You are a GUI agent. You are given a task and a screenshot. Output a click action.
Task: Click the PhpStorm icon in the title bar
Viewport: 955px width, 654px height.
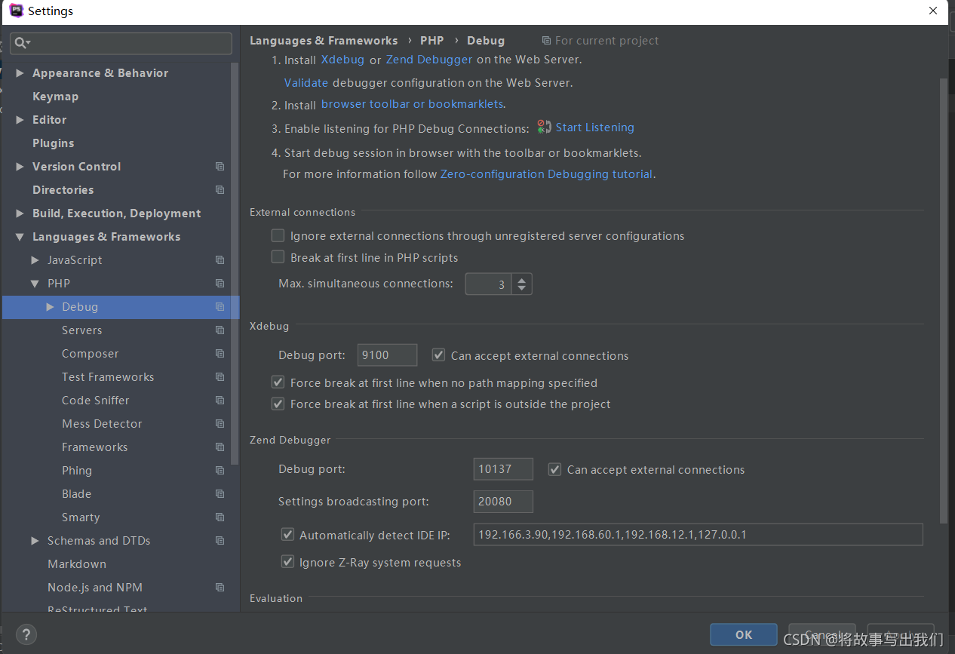(x=17, y=11)
